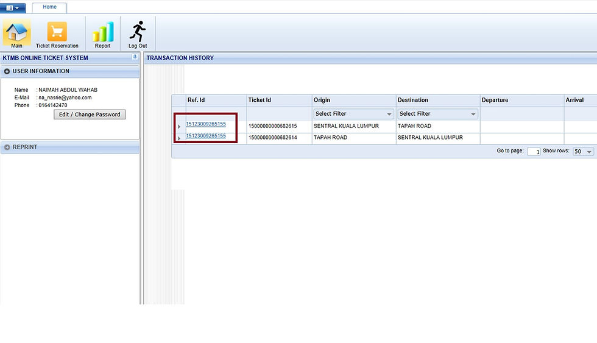The image size is (597, 343).
Task: Click the Go to page input field
Action: tap(534, 152)
